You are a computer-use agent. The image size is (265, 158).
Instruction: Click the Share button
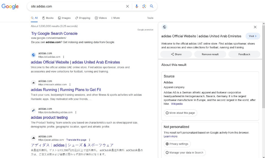click(x=176, y=54)
